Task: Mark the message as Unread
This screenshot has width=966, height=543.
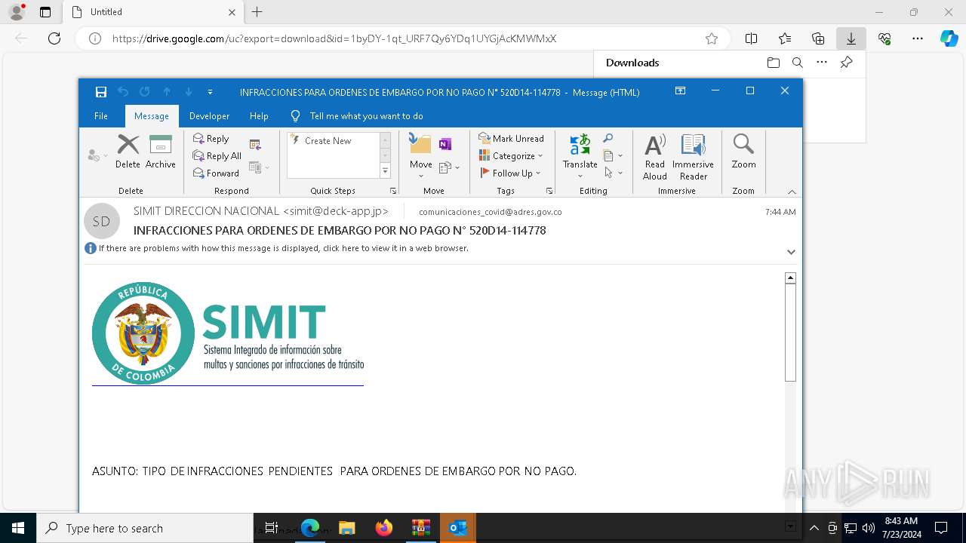Action: click(511, 139)
